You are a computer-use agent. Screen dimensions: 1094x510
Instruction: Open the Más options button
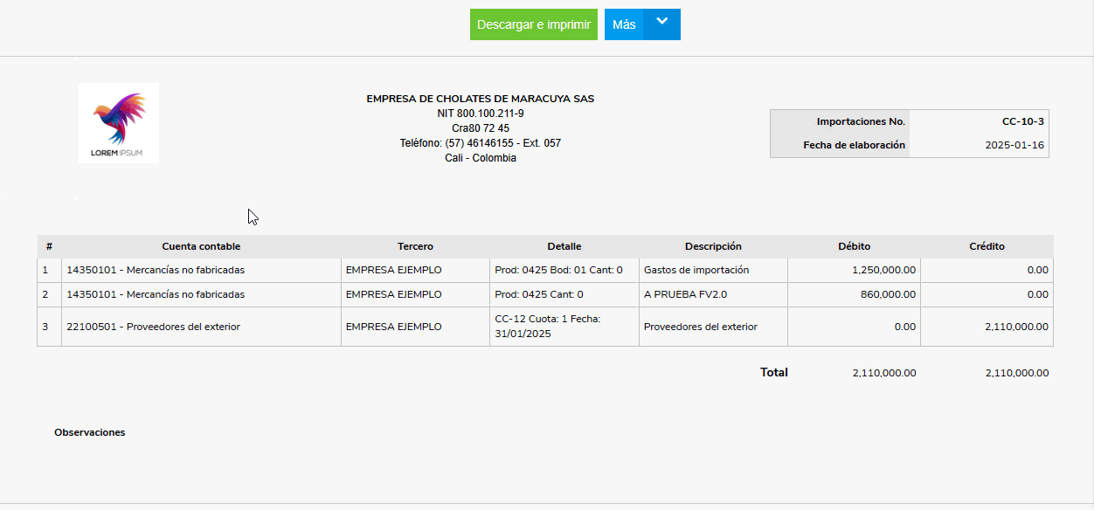(x=624, y=24)
